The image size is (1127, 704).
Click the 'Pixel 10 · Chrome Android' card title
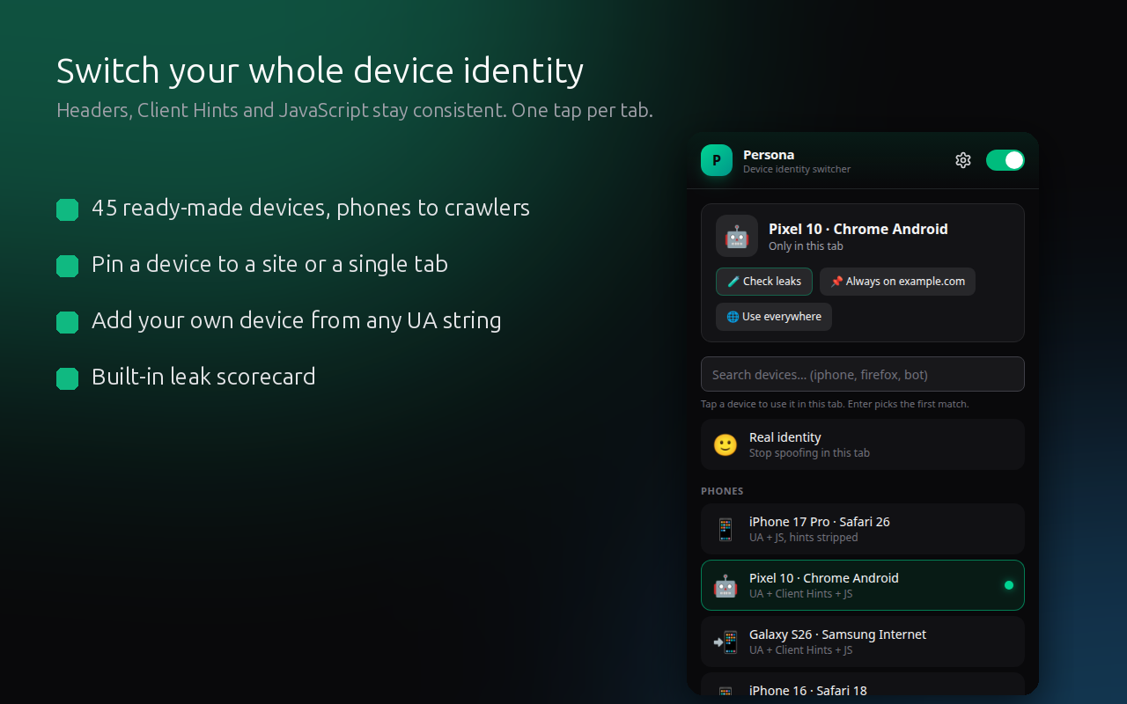[x=858, y=229]
